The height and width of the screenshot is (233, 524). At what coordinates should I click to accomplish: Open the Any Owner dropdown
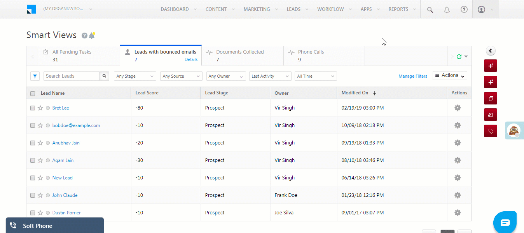226,76
